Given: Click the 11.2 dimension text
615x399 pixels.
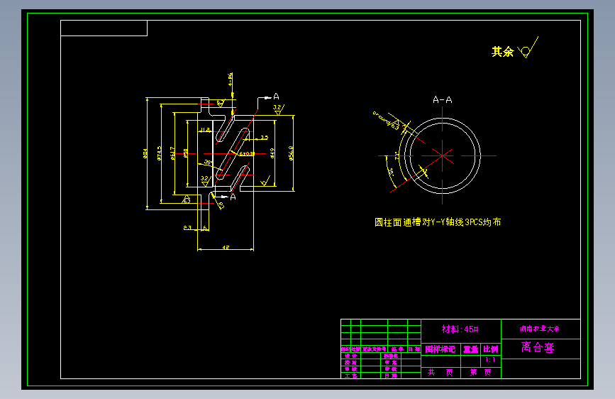Looking at the screenshot, I should pos(206,130).
